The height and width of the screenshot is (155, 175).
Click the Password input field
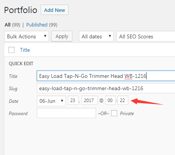66,113
